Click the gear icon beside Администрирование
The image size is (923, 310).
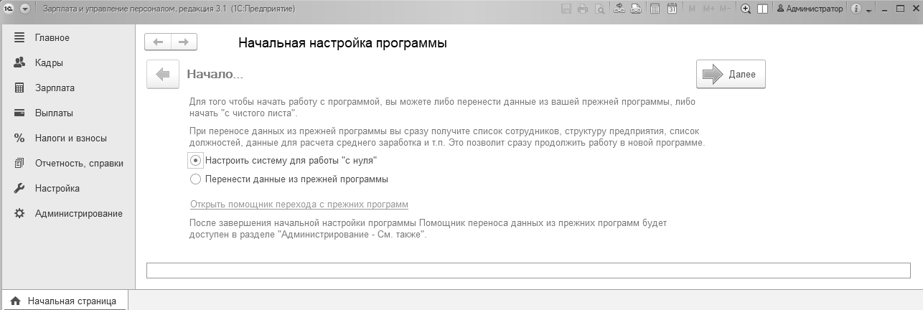click(19, 213)
